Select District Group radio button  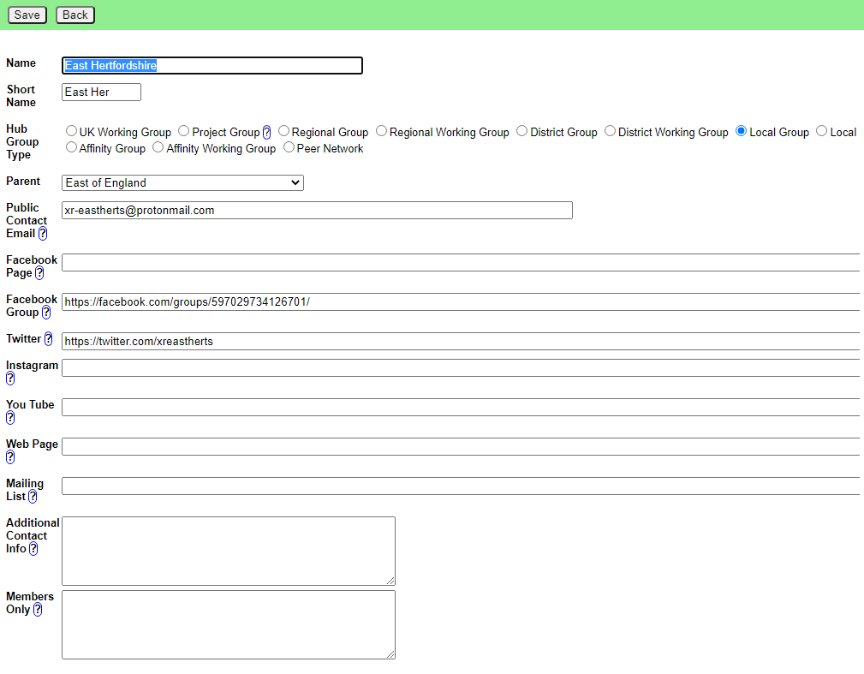[521, 131]
